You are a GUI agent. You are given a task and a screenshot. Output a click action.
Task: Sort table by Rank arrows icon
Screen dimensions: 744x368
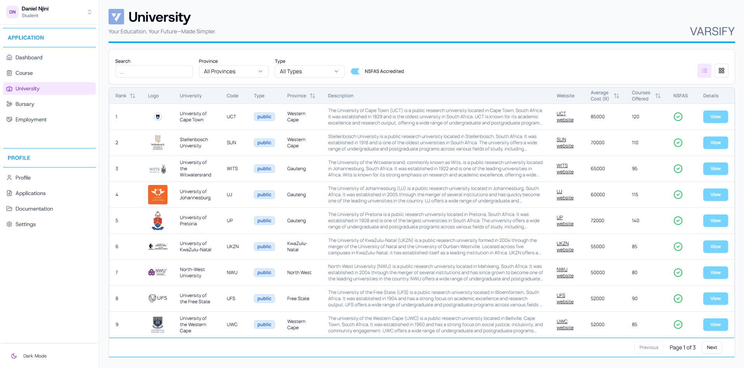click(133, 96)
